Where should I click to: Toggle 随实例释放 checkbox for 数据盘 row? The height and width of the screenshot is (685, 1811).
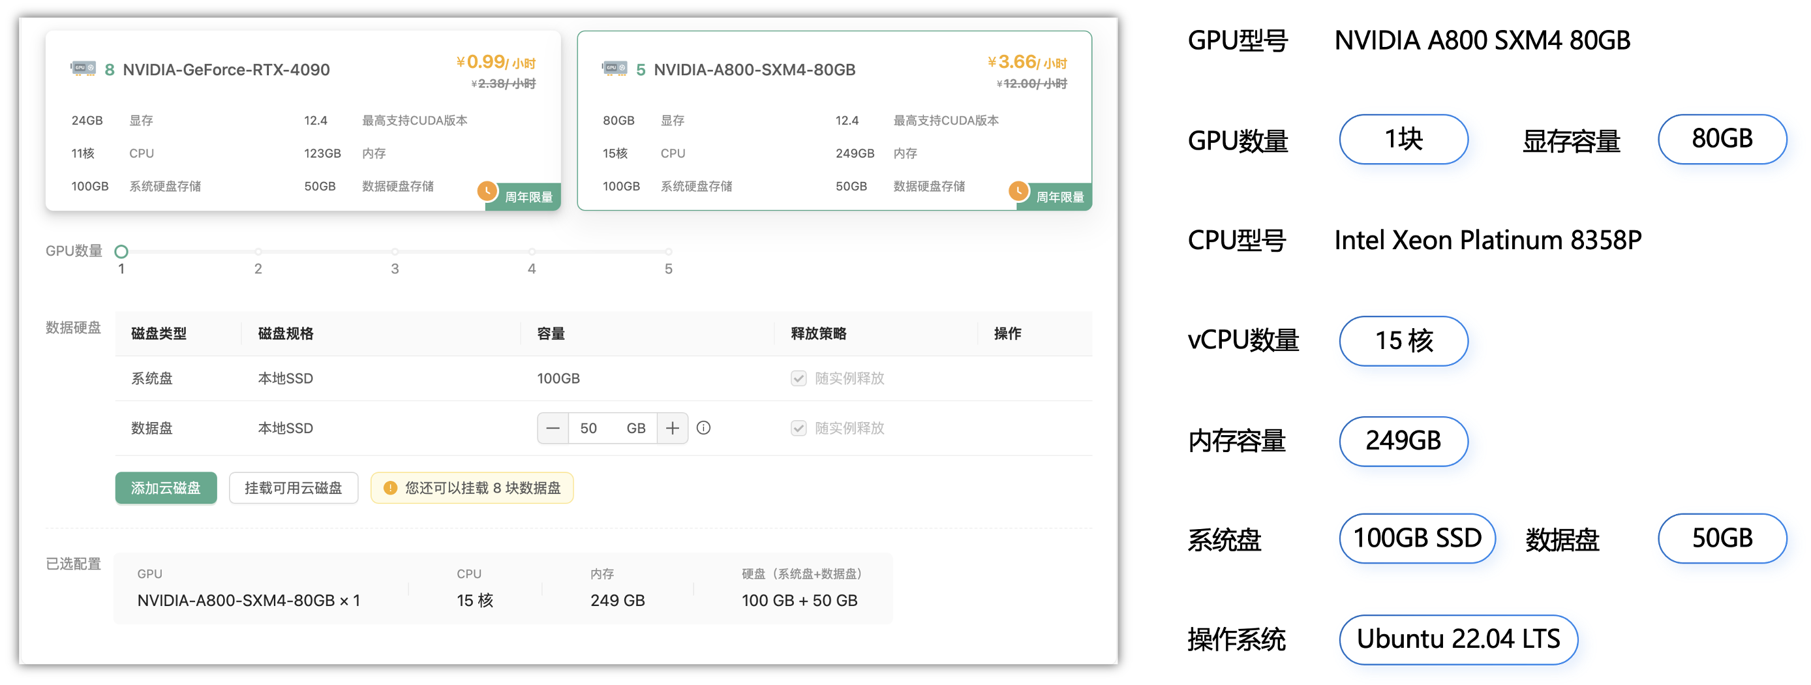(x=799, y=429)
